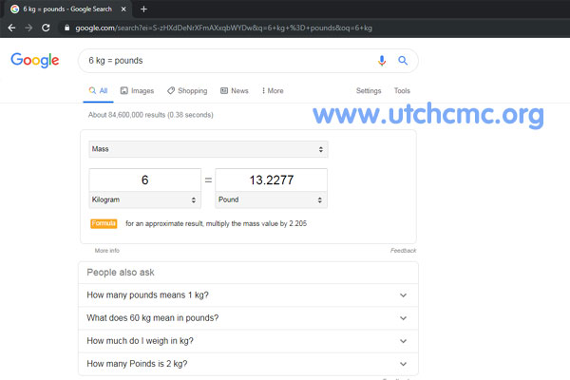This screenshot has width=570, height=380.
Task: Start voice search with microphone icon
Action: pos(382,61)
